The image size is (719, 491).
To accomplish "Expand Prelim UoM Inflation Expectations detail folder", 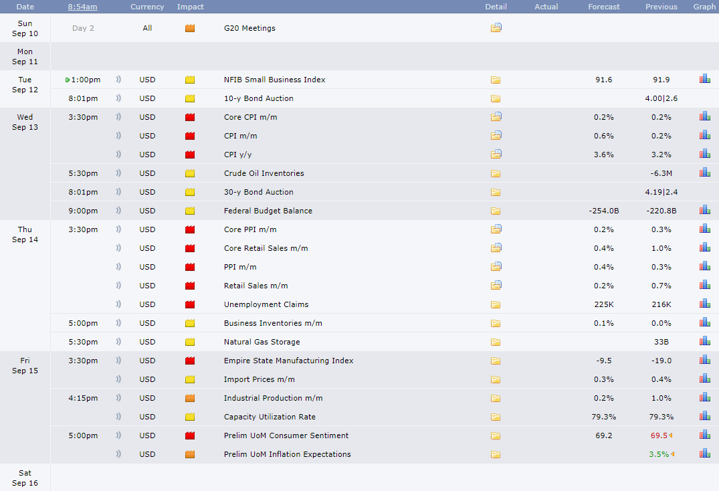I will tap(495, 454).
